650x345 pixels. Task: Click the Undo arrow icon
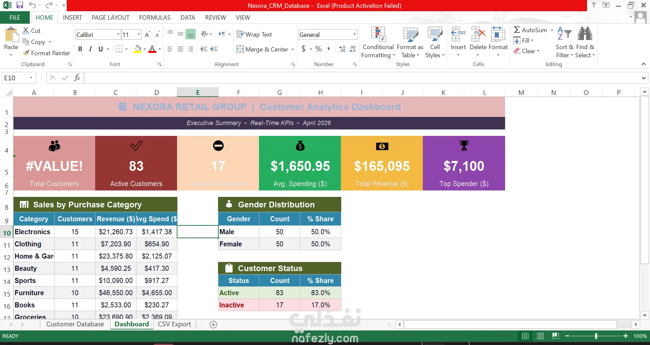[x=32, y=5]
